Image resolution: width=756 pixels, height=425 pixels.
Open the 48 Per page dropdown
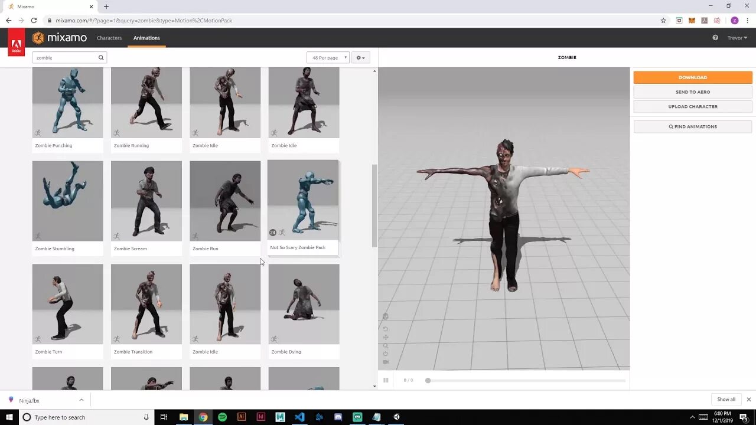328,58
